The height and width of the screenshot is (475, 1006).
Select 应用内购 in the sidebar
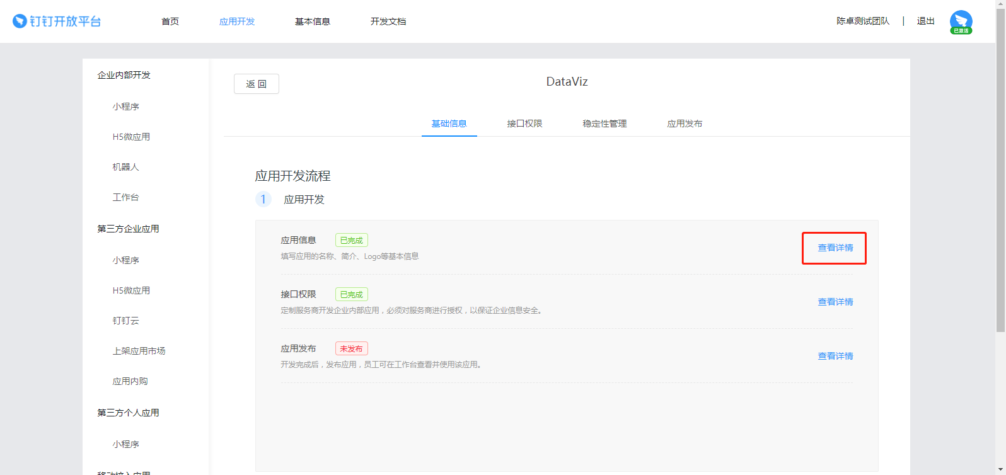(x=130, y=381)
